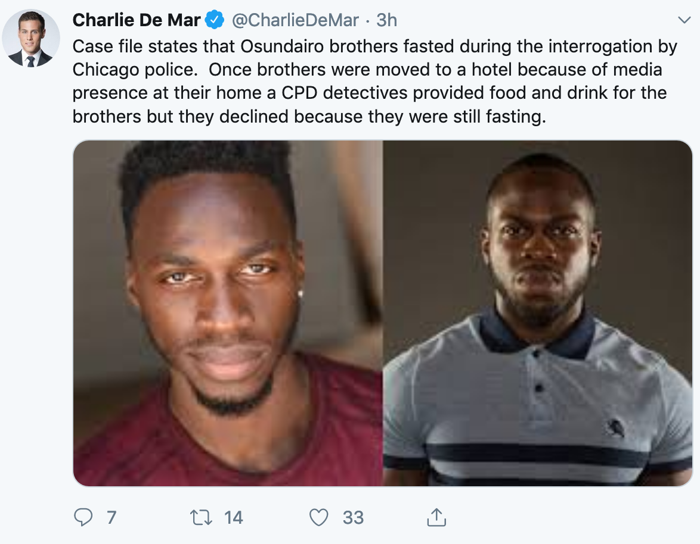Open the share tweet icon
The height and width of the screenshot is (544, 700).
pos(436,517)
